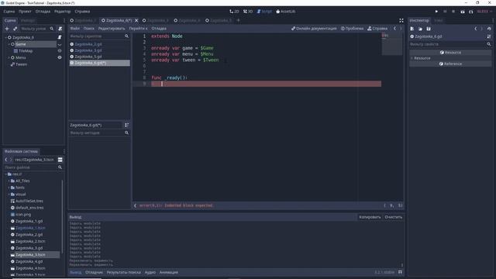Open the GLES3 renderer dropdown

[x=484, y=12]
